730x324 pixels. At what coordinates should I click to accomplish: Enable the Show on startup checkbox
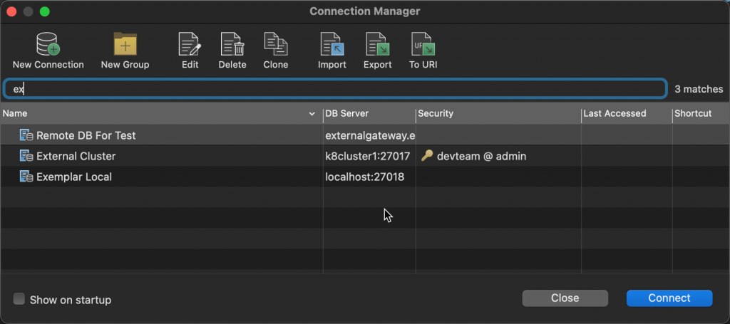tap(19, 298)
